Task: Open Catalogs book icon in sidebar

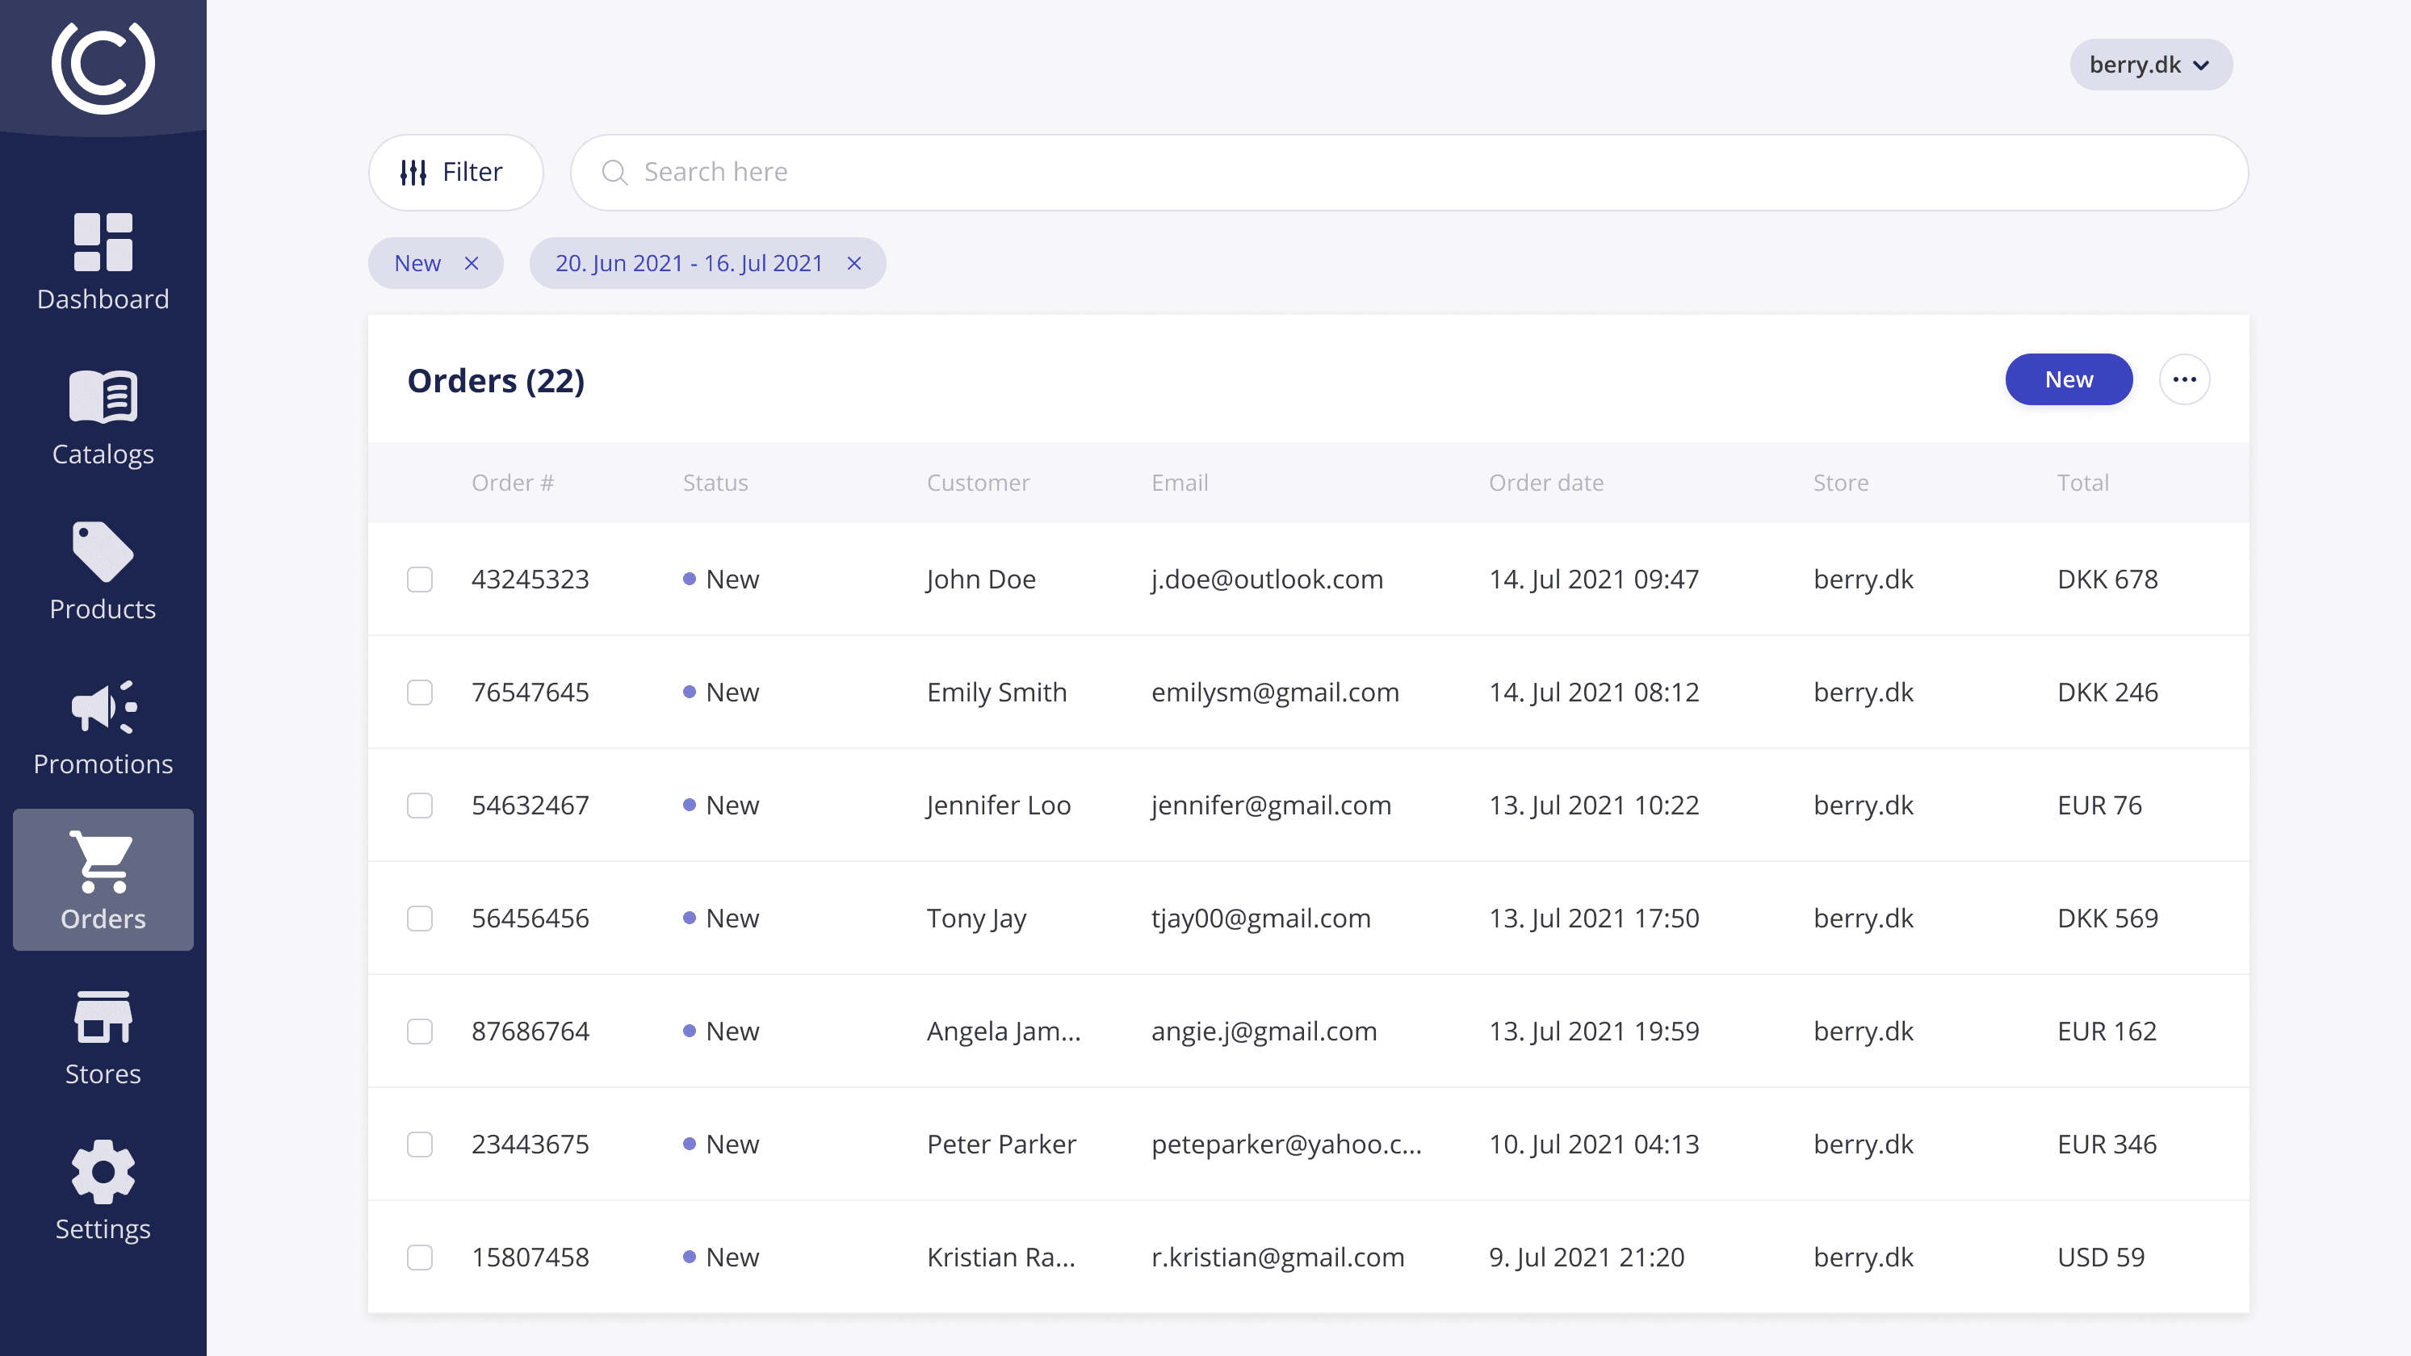Action: pos(103,397)
